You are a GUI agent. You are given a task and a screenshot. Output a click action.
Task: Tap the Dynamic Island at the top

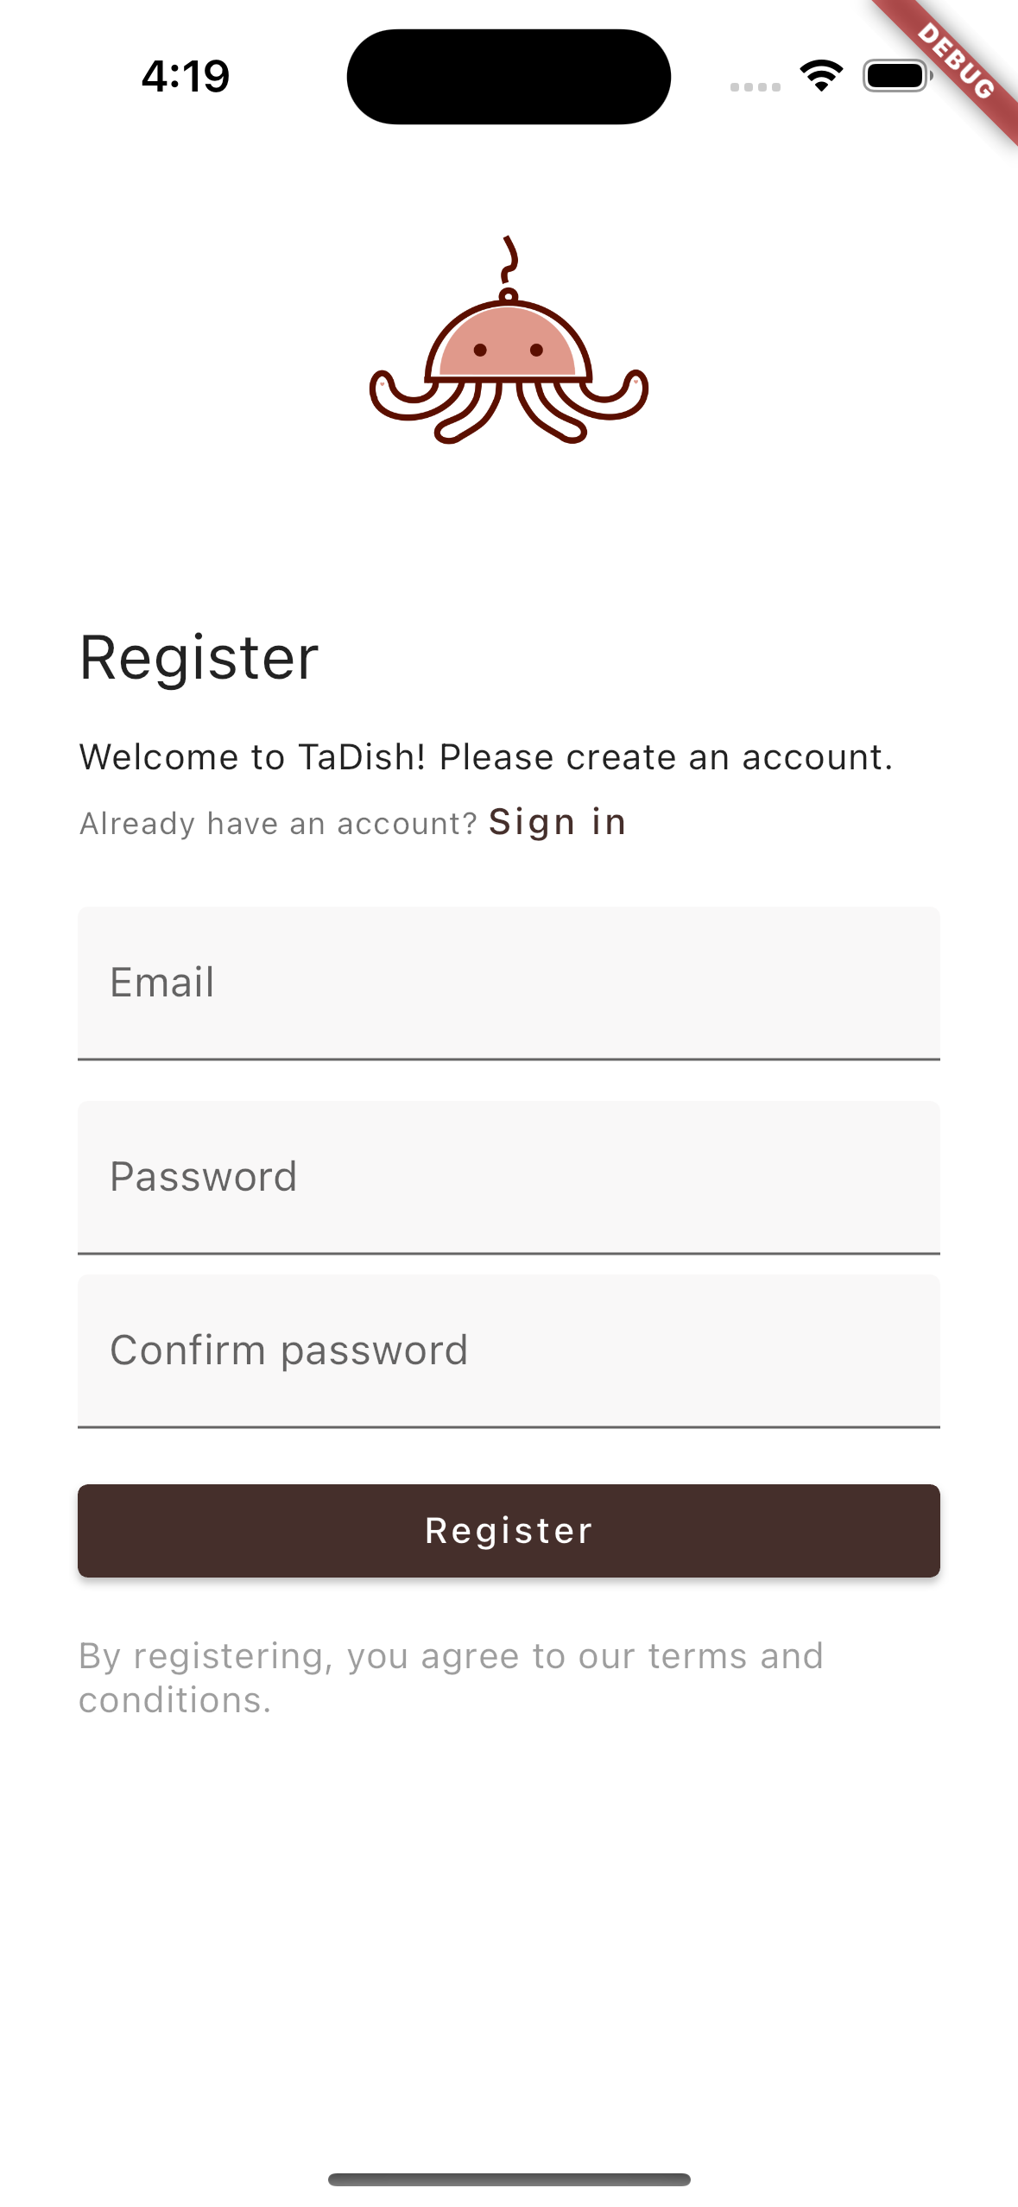click(x=509, y=76)
